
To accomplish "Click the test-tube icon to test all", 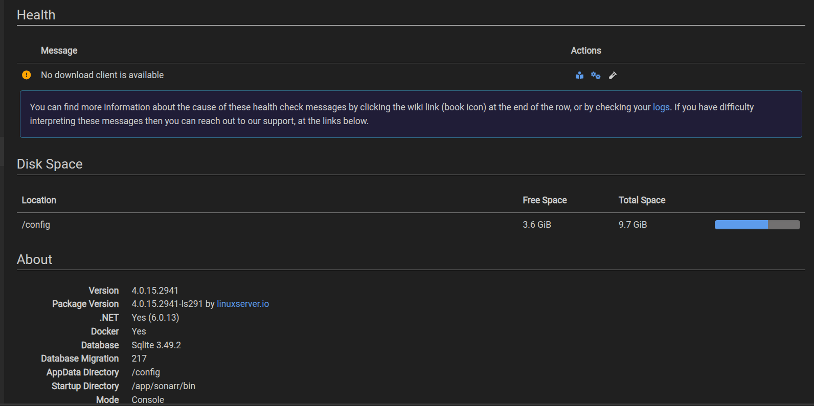I will [x=613, y=76].
